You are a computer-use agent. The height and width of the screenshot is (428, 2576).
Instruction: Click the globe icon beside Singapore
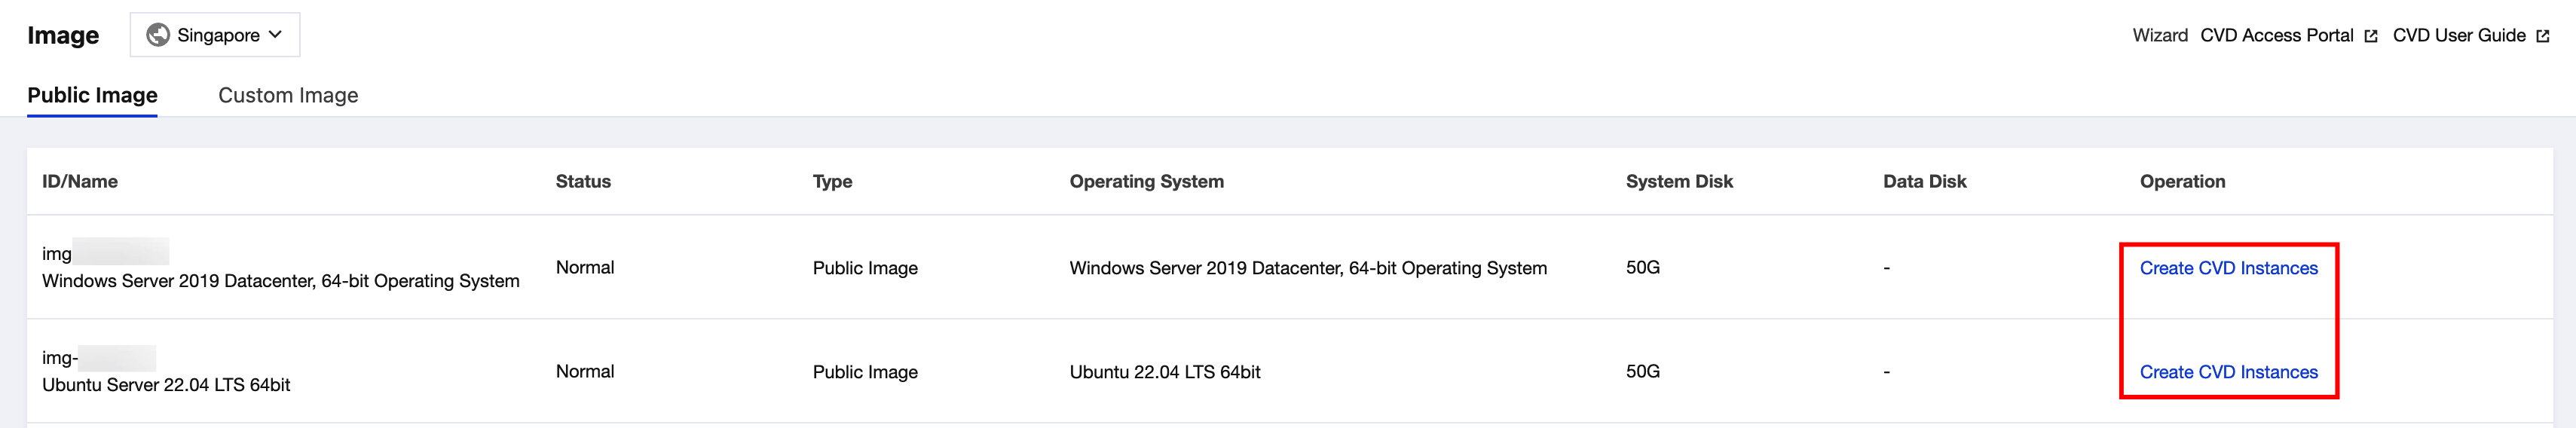pyautogui.click(x=157, y=35)
